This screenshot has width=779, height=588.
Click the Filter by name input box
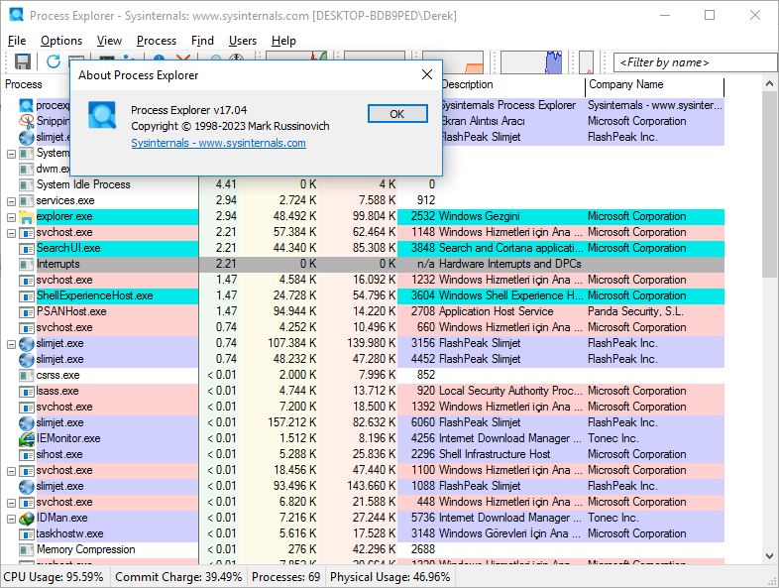pyautogui.click(x=696, y=62)
